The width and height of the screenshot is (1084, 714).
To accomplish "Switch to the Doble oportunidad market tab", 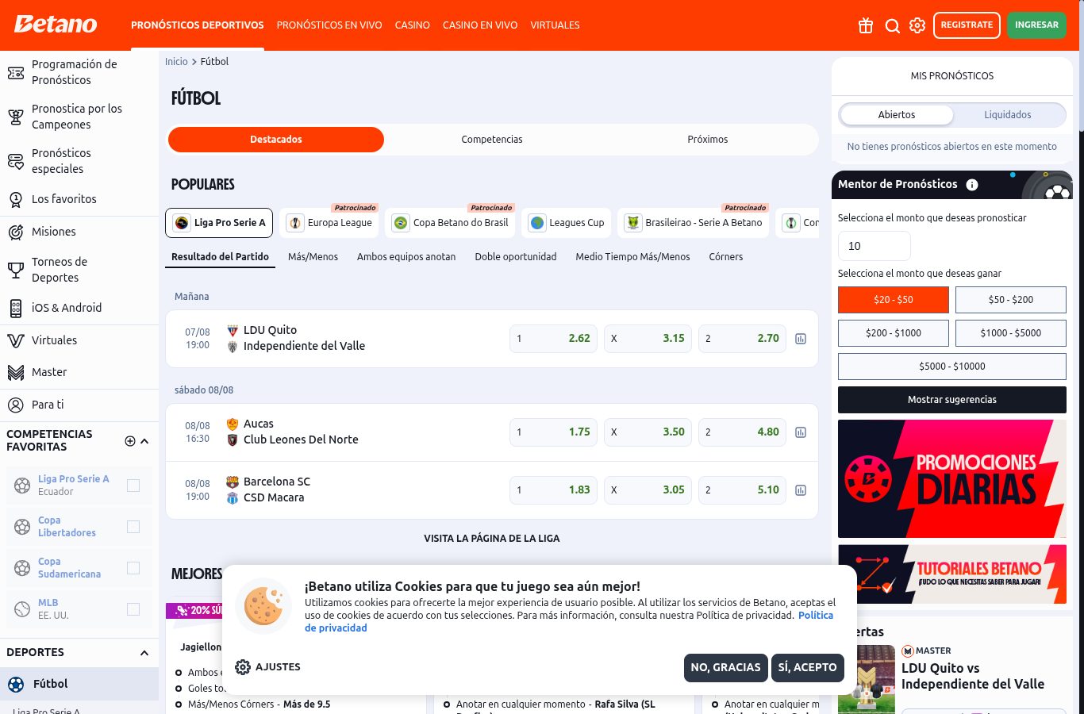I will 516,257.
